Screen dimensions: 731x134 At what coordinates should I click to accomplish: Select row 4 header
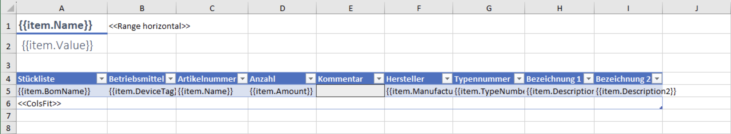(8, 79)
